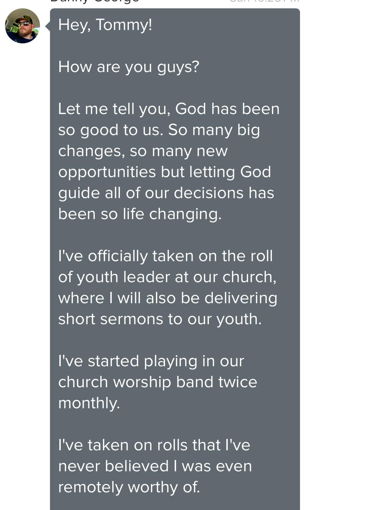The image size is (390, 510).
Task: Tap the "I've taken on rolls" line
Action: (x=154, y=445)
